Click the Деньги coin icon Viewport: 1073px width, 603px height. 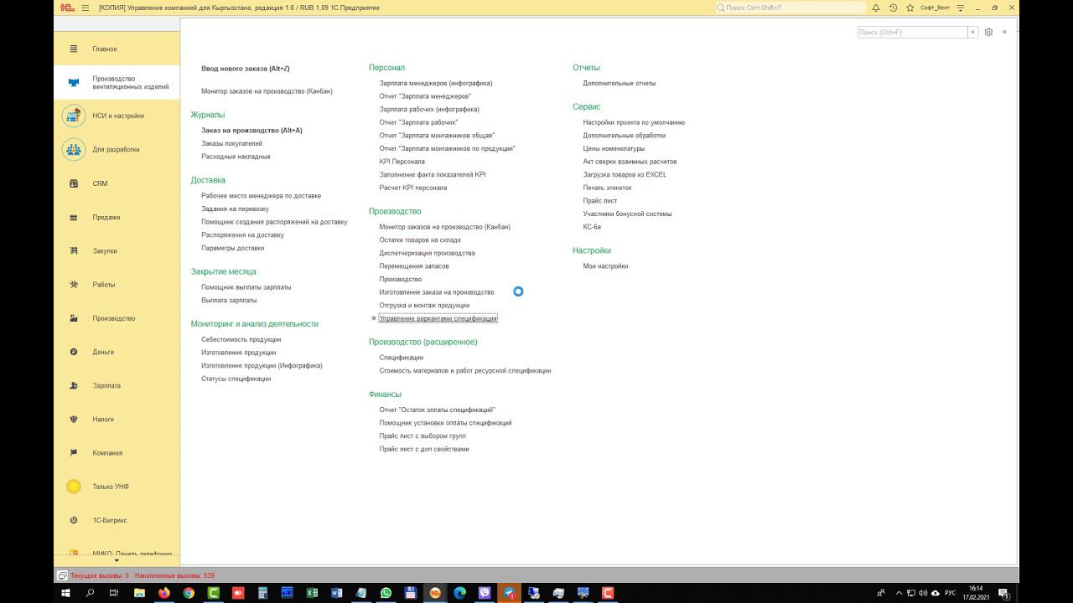[x=74, y=352]
